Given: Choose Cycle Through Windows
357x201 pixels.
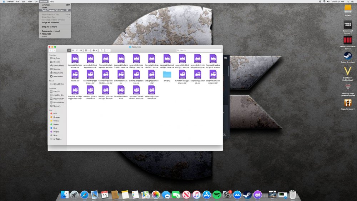Looking at the screenshot, I should tap(55, 10).
